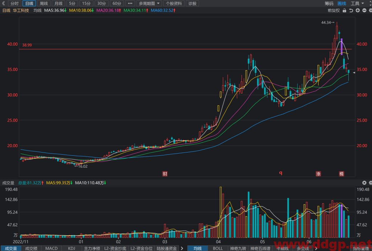Switch to 分时 intraday view
372x251 pixels.
15,3
